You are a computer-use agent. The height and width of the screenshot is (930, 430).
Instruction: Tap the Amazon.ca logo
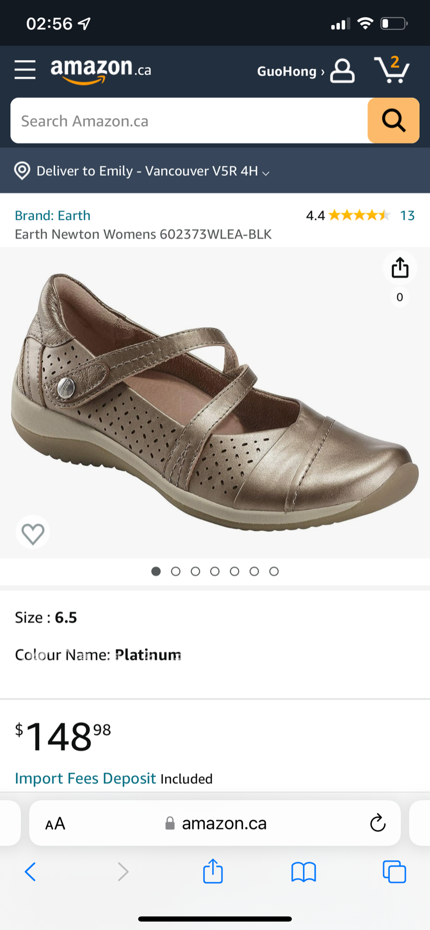tap(101, 70)
